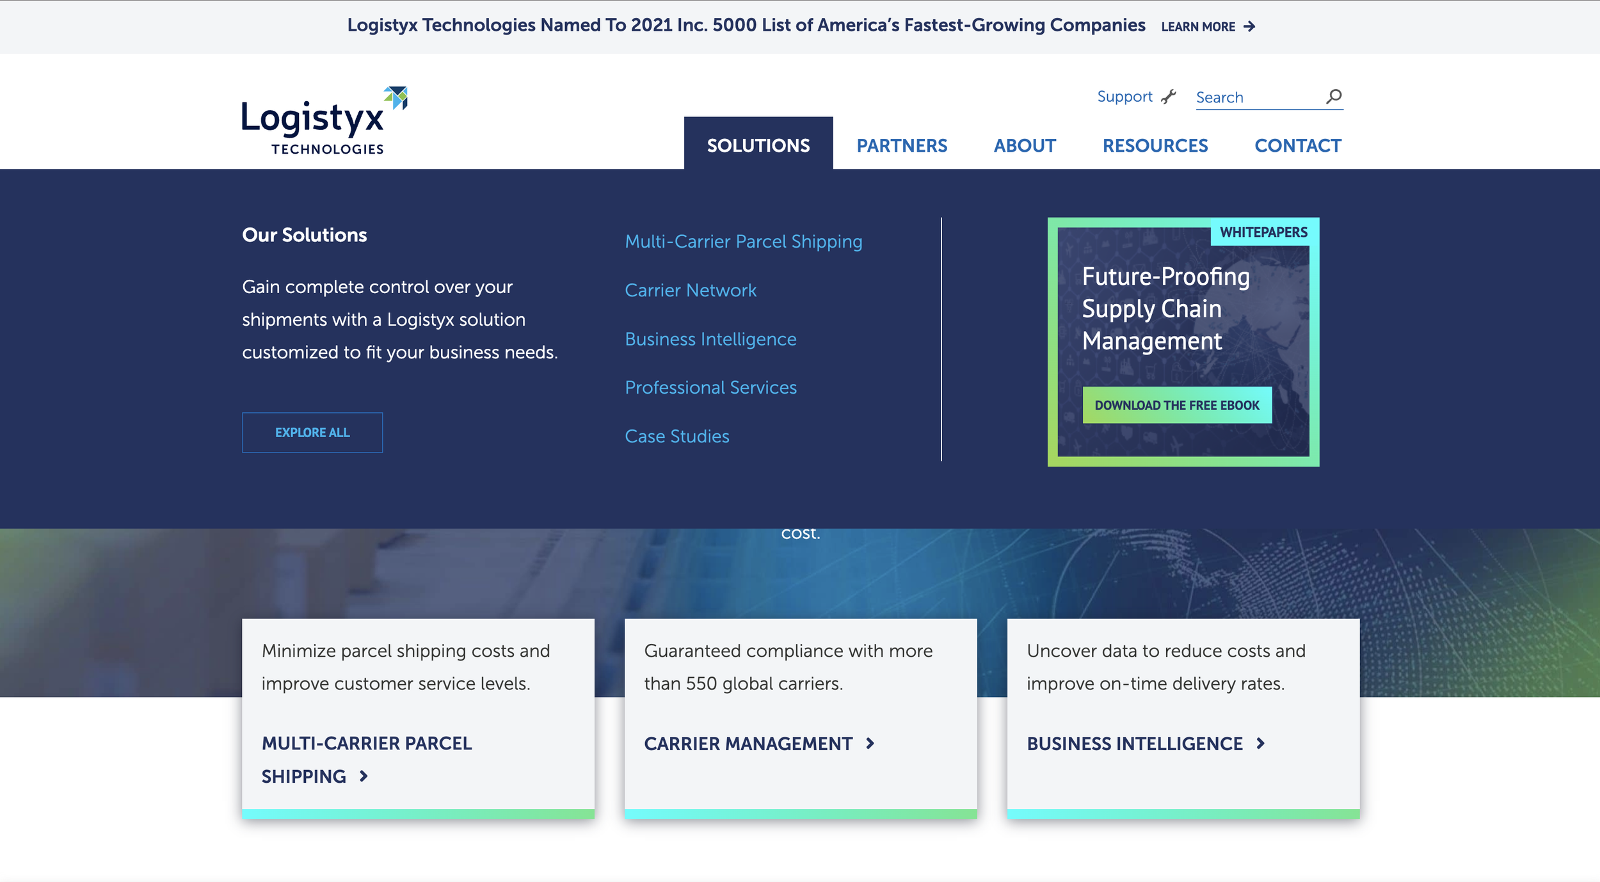Click the 'Gain complete control' paragraph
The width and height of the screenshot is (1600, 882).
pos(400,319)
